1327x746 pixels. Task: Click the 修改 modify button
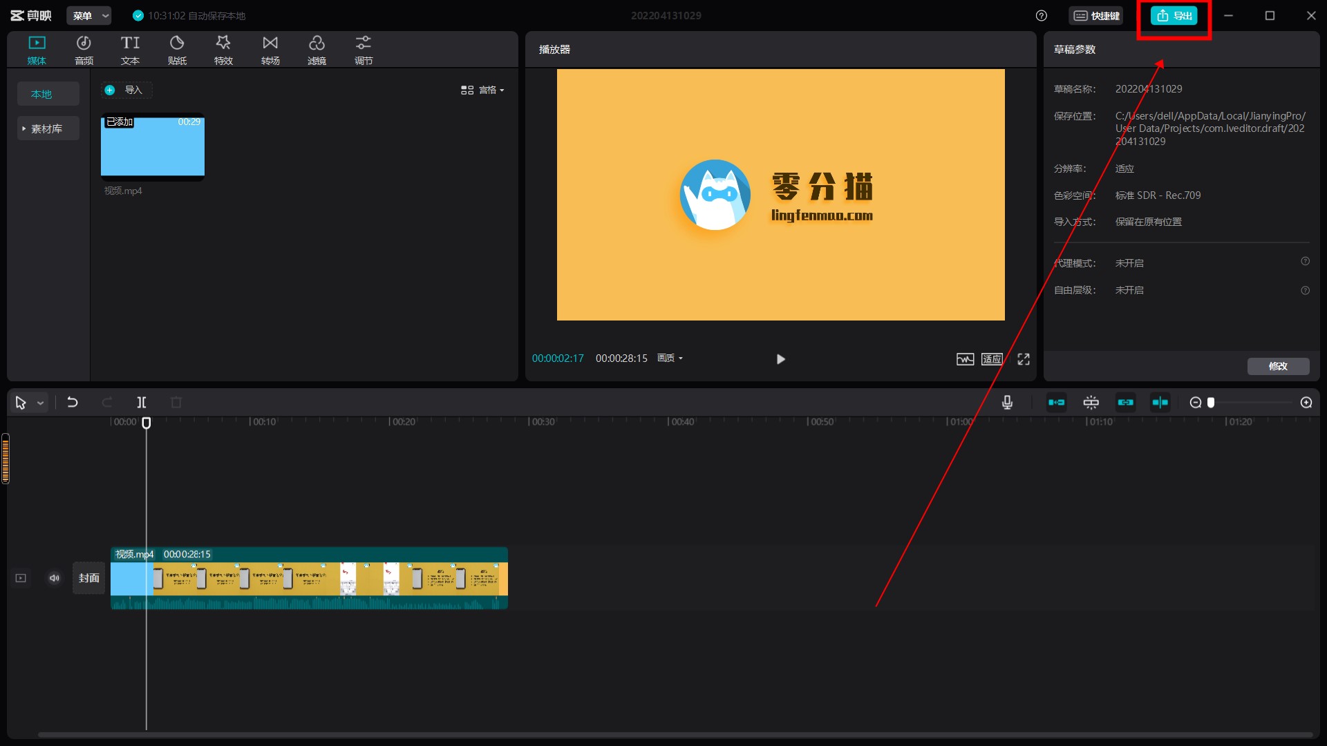(x=1278, y=366)
